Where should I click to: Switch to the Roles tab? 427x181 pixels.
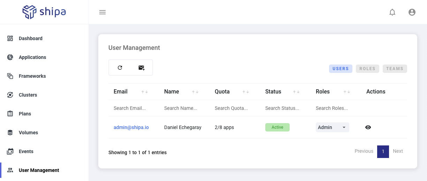click(367, 69)
